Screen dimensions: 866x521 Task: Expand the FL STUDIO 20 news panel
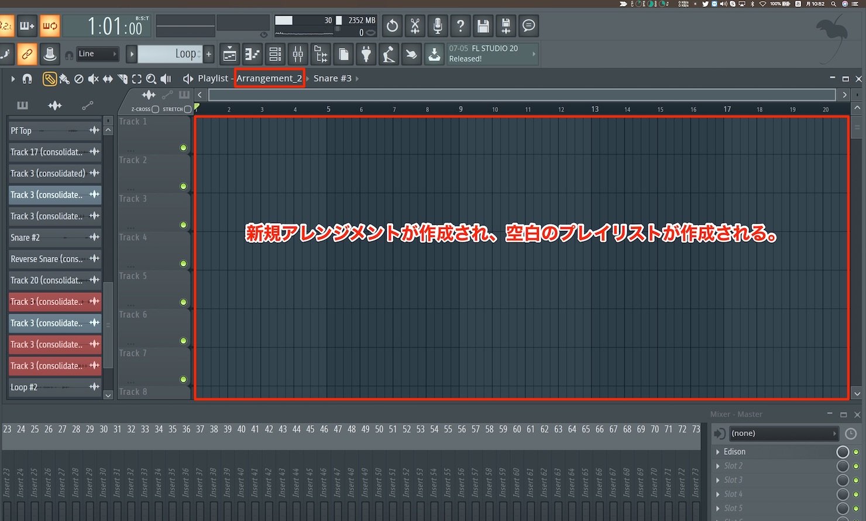492,54
